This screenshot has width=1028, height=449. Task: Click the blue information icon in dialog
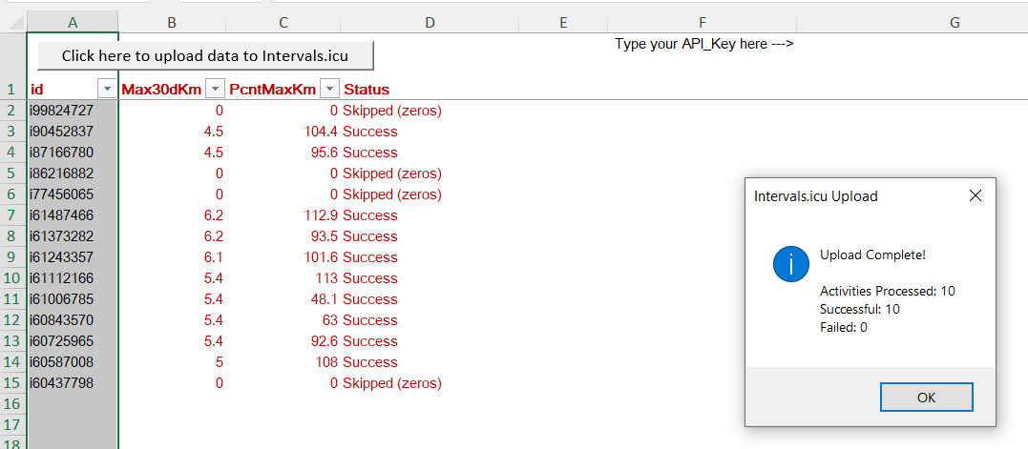click(791, 264)
